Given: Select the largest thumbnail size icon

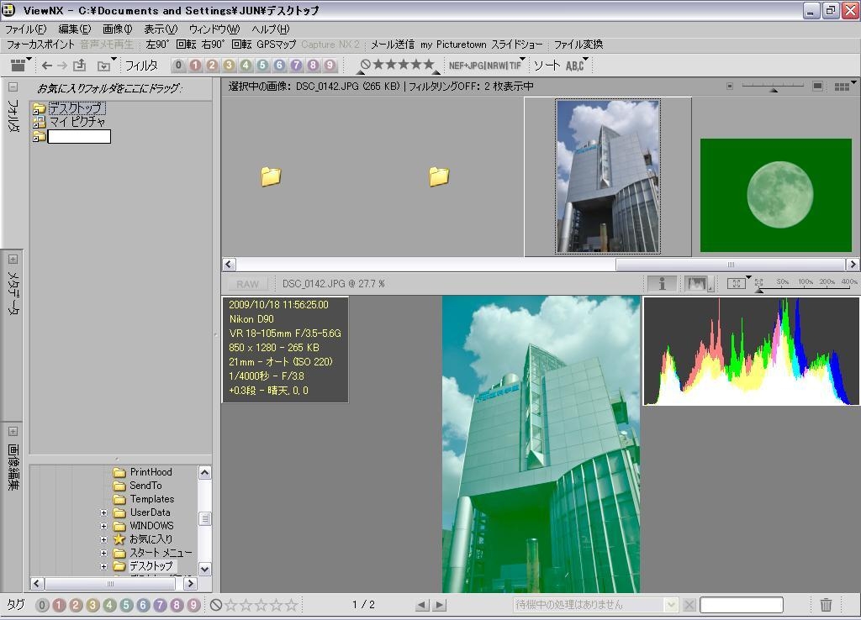Looking at the screenshot, I should (817, 87).
